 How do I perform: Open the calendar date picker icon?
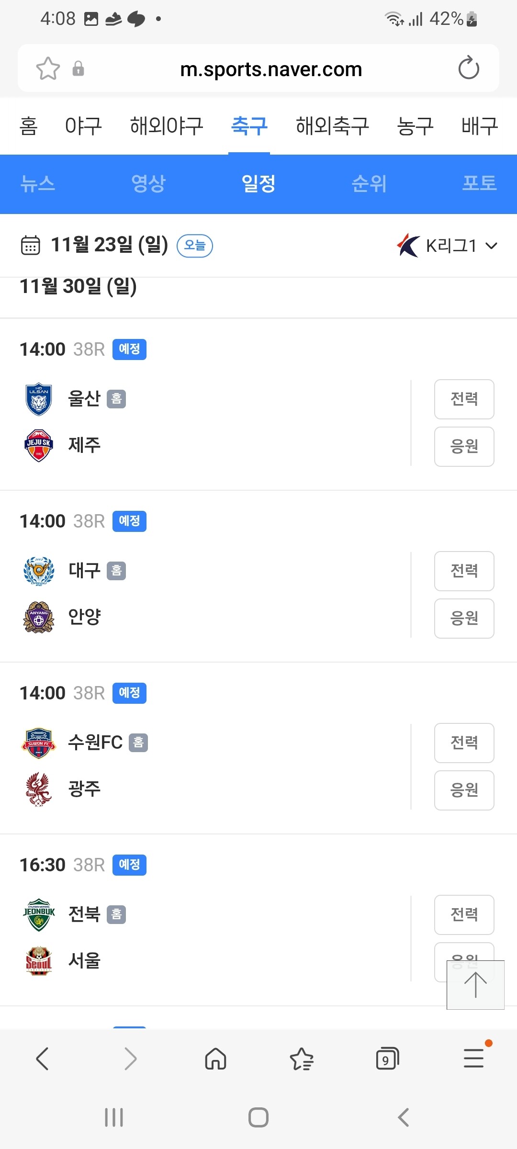tap(31, 245)
